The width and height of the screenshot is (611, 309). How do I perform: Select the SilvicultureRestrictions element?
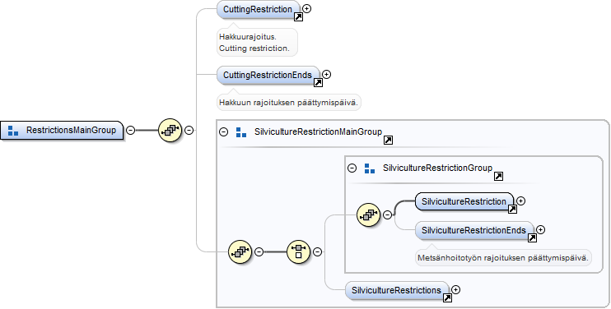[397, 290]
